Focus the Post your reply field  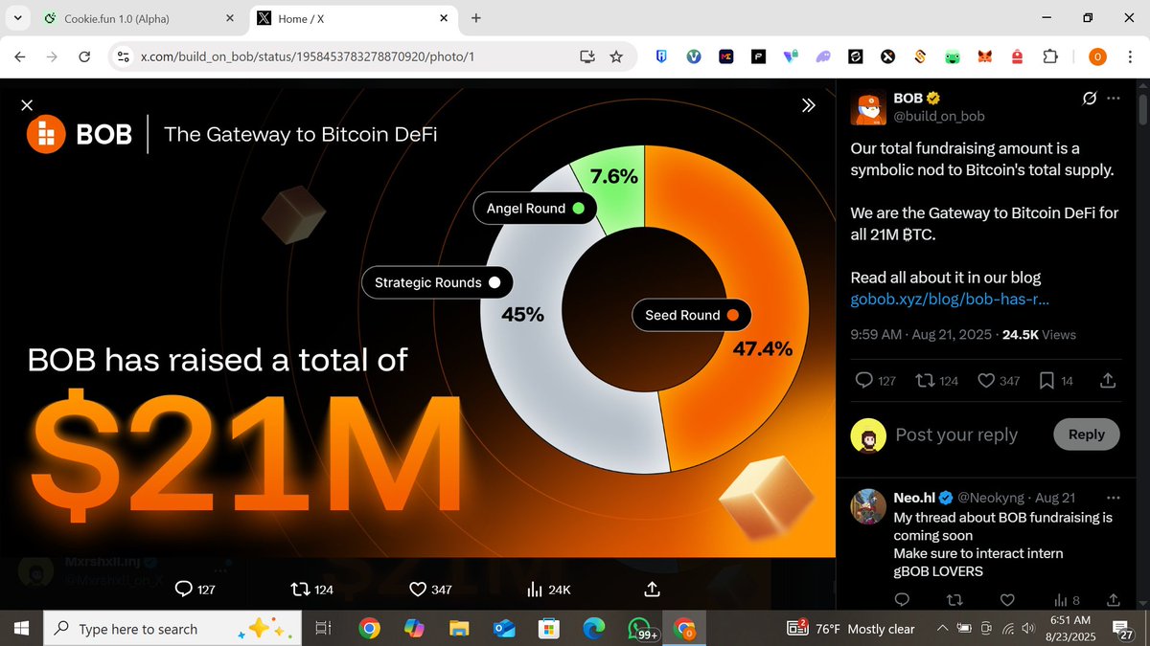956,434
